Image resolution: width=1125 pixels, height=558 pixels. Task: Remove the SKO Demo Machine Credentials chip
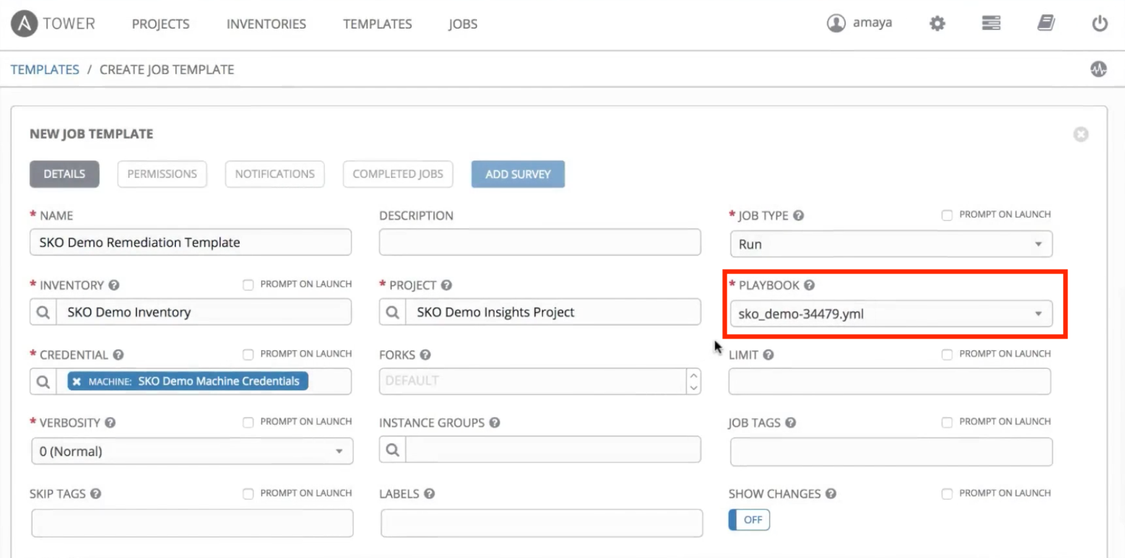tap(75, 381)
